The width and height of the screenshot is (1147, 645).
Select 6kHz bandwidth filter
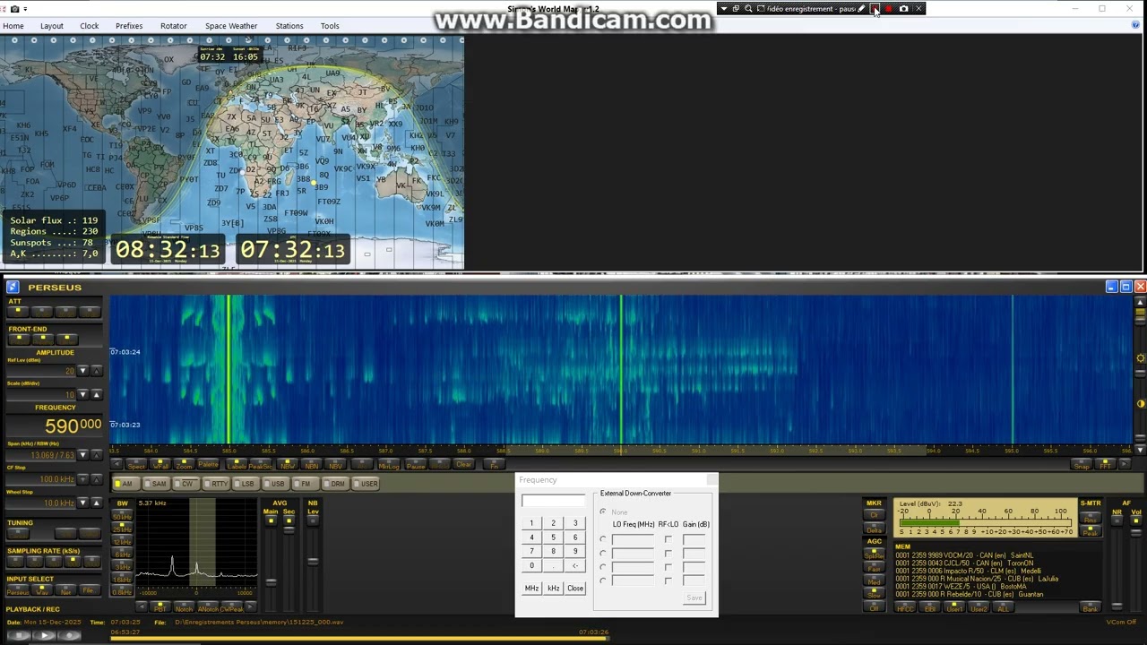pos(122,554)
